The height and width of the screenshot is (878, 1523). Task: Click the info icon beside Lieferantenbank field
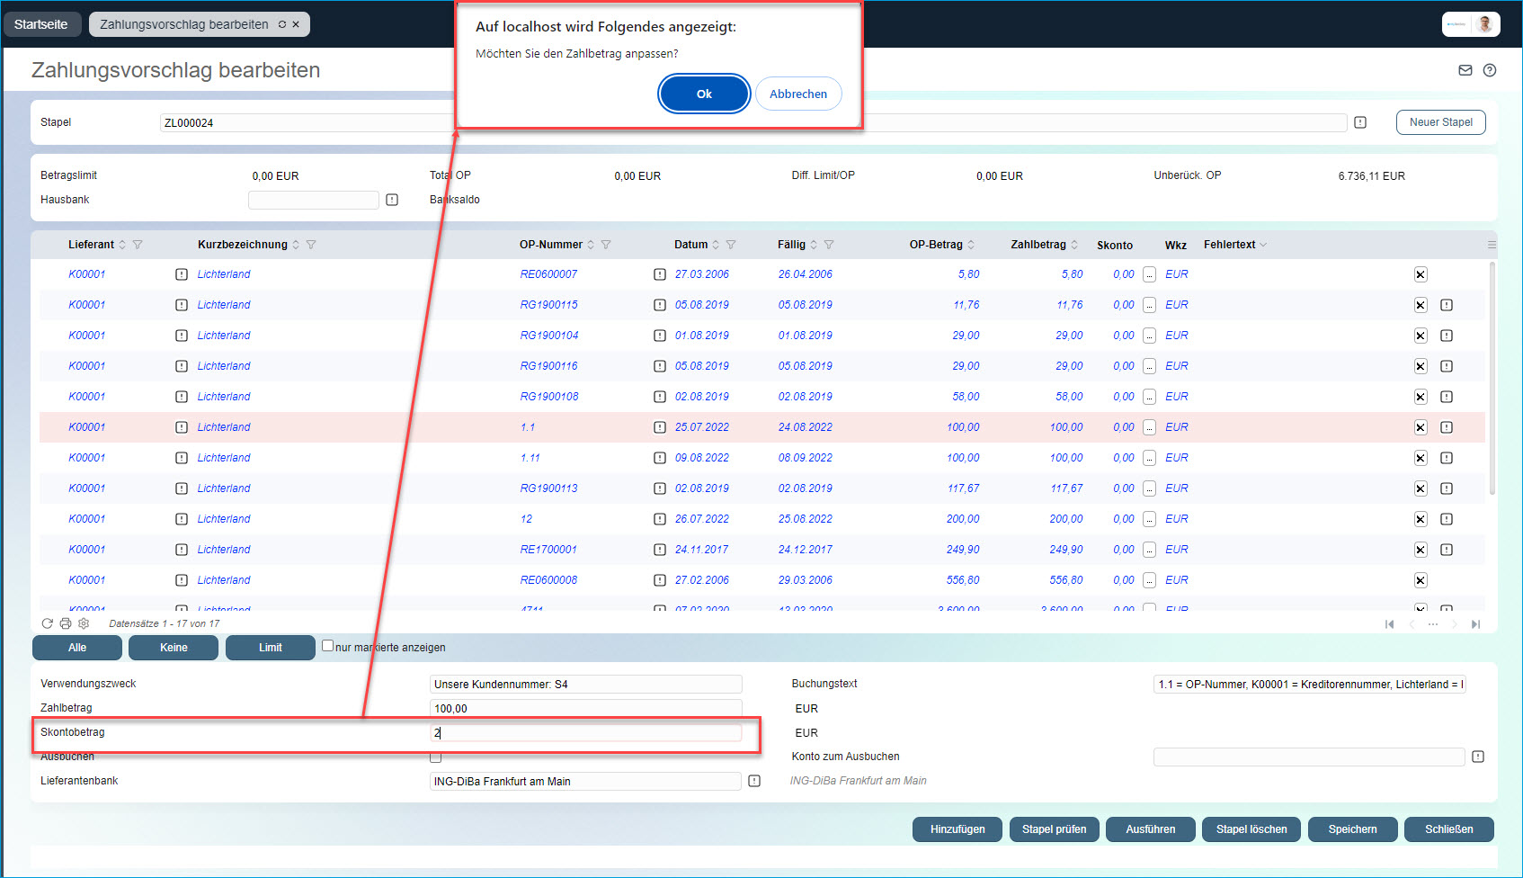[x=754, y=781]
